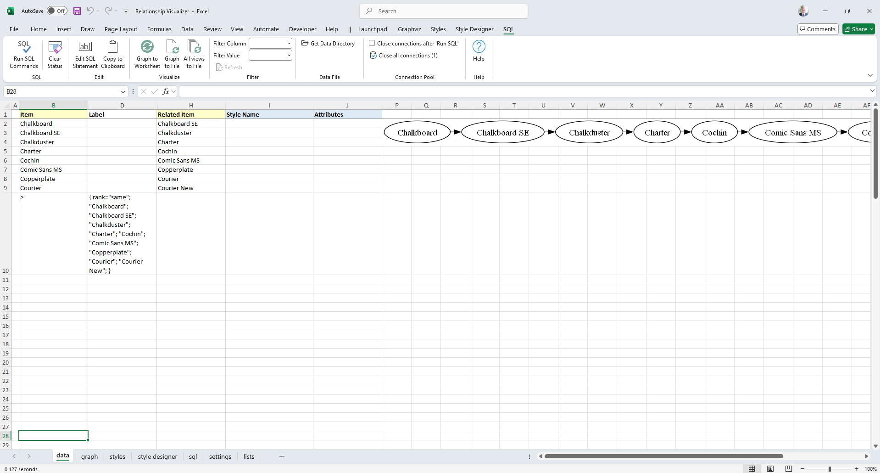The image size is (880, 473).
Task: Open the 'sql' worksheet tab
Action: pos(193,456)
